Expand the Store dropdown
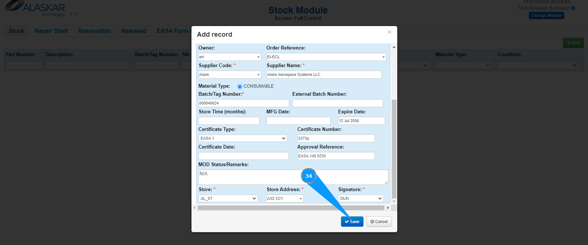588x245 pixels. pyautogui.click(x=254, y=198)
